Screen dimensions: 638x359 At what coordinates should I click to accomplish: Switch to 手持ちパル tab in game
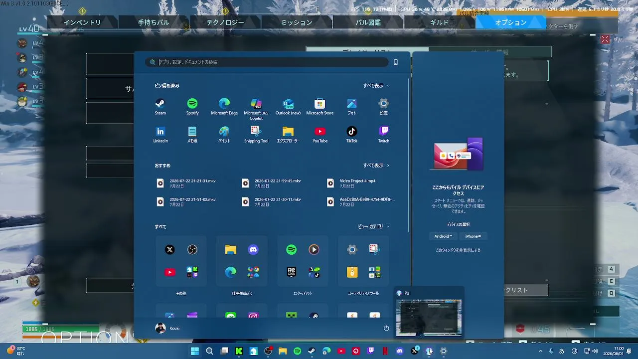tap(154, 22)
